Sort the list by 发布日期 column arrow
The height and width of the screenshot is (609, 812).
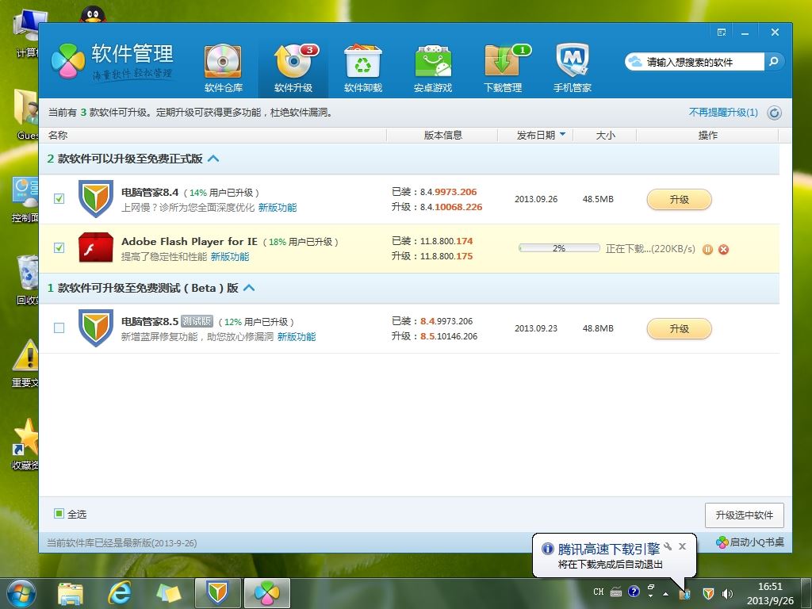(x=563, y=135)
